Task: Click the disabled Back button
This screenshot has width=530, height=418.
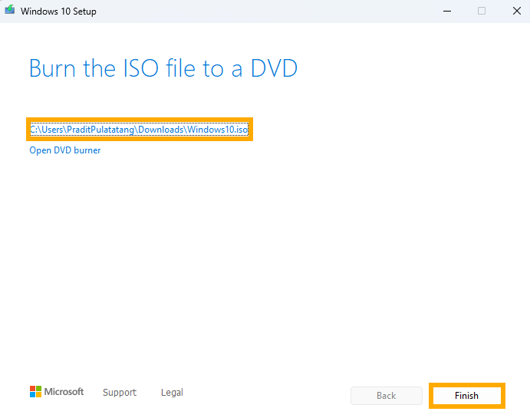Action: 387,396
